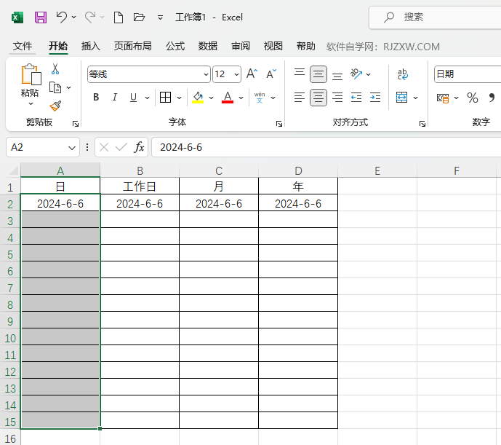Select cell B2 containing 2024-6-6

(x=140, y=203)
